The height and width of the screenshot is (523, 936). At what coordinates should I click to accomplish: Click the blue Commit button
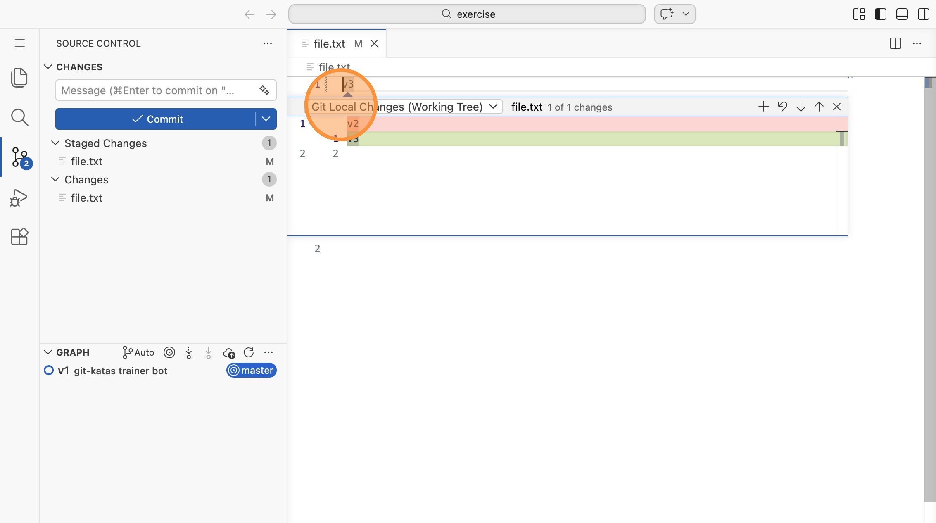coord(157,119)
